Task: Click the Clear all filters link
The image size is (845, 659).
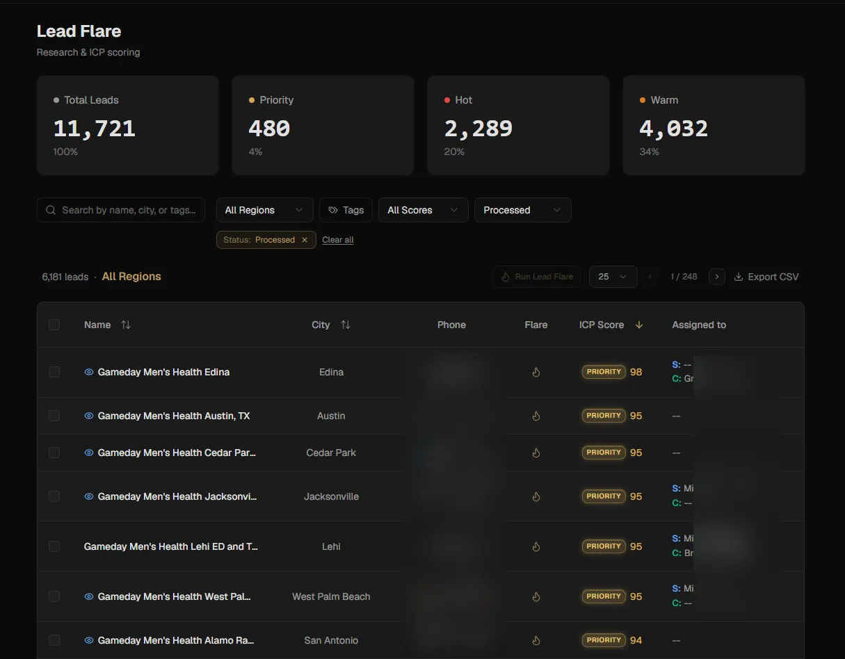Action: 338,239
